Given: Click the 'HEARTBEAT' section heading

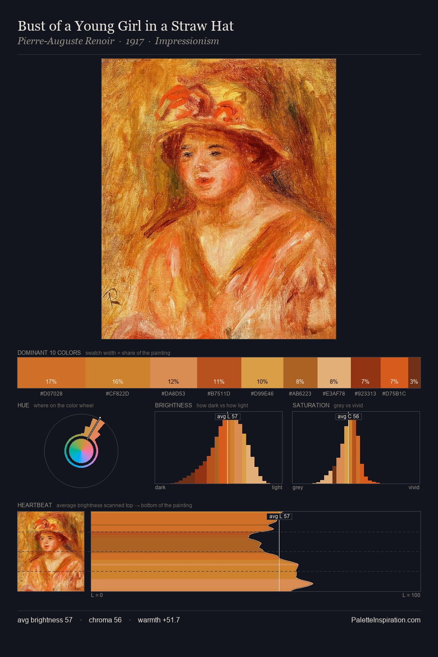Looking at the screenshot, I should click(x=35, y=505).
